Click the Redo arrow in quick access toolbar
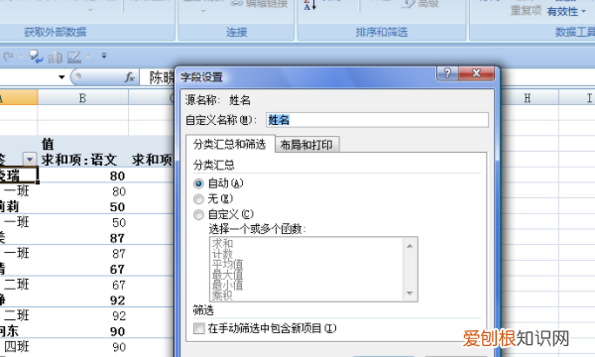This screenshot has width=595, height=357. [8, 57]
